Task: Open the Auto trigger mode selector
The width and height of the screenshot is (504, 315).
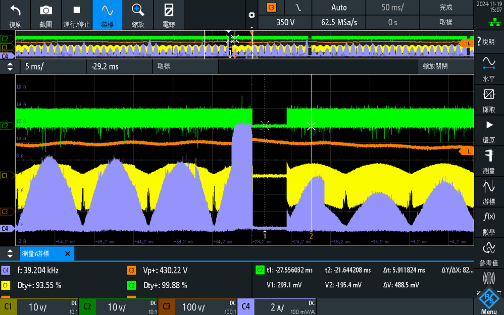Action: [x=338, y=7]
